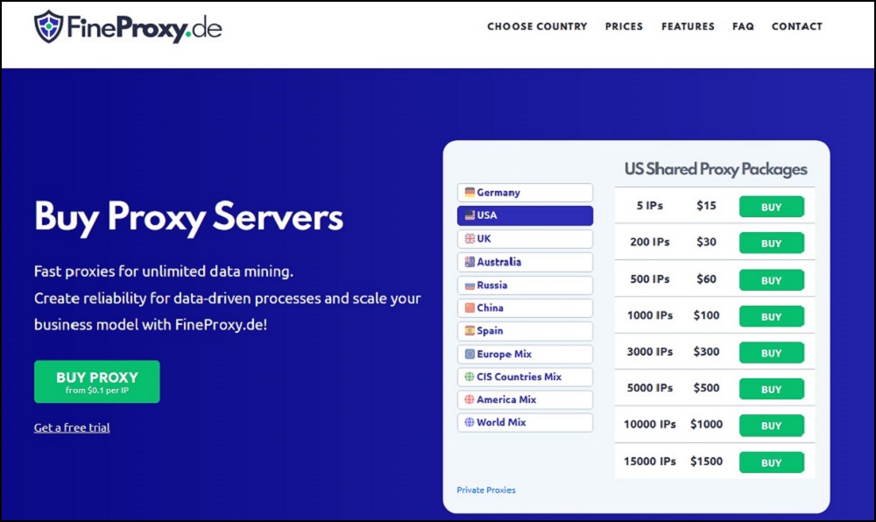Select Germany in the country list
876x522 pixels.
[525, 192]
